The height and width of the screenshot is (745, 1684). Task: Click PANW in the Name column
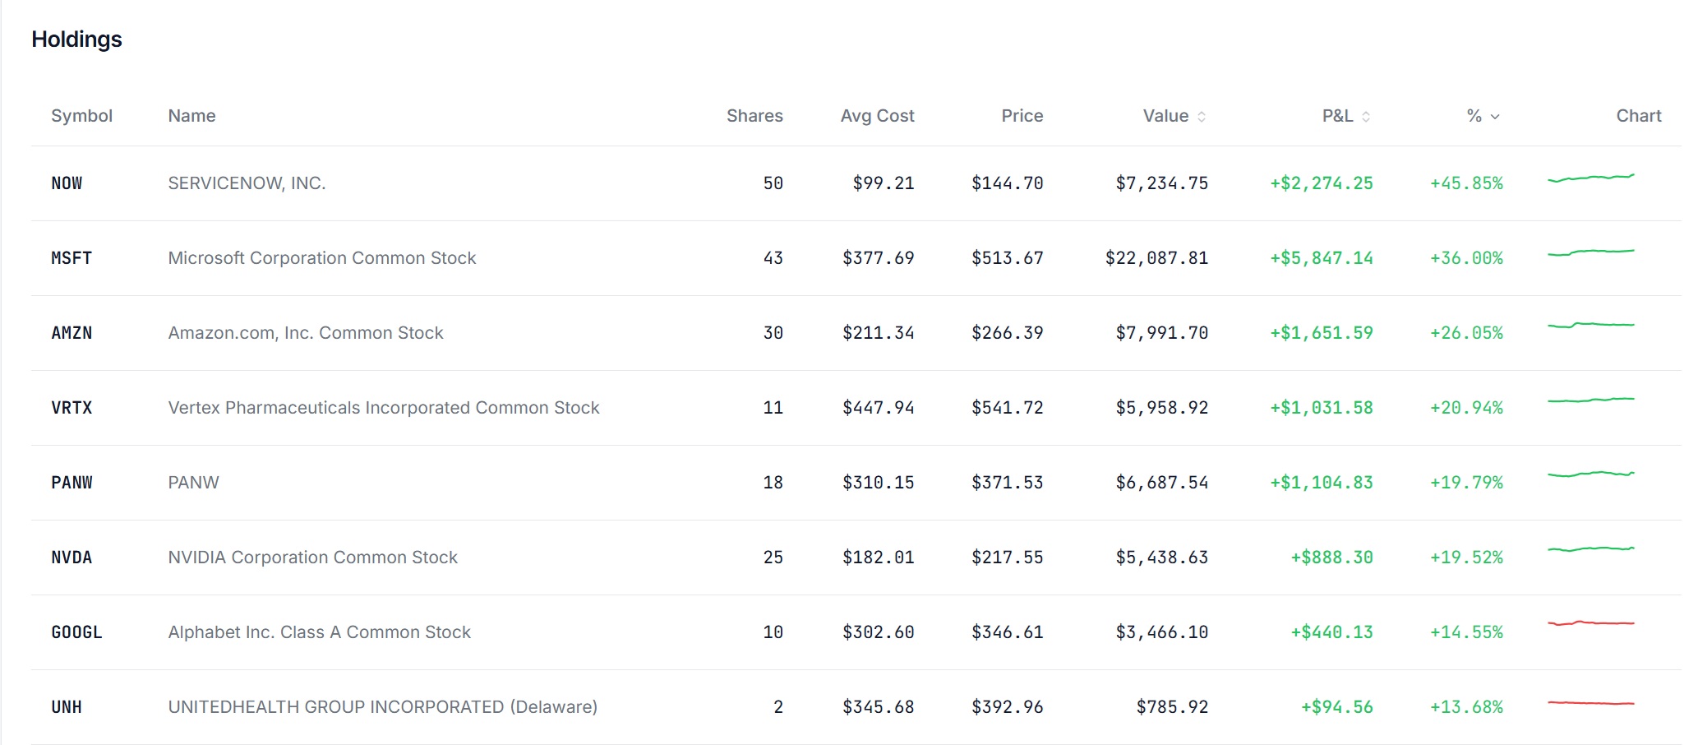click(x=193, y=483)
